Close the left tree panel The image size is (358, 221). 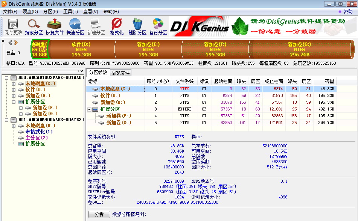[82, 71]
